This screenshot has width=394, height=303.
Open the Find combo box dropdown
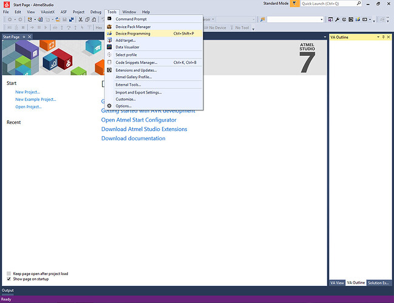(x=321, y=19)
